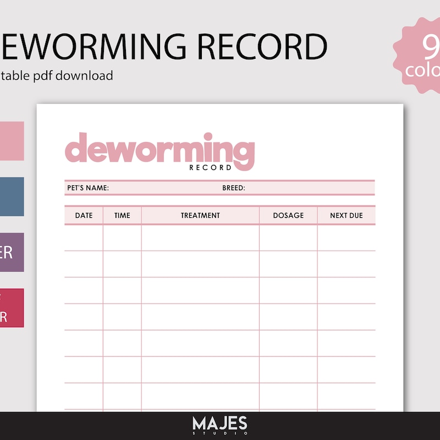This screenshot has width=440, height=440.
Task: Click the BREED field
Action: (x=298, y=188)
